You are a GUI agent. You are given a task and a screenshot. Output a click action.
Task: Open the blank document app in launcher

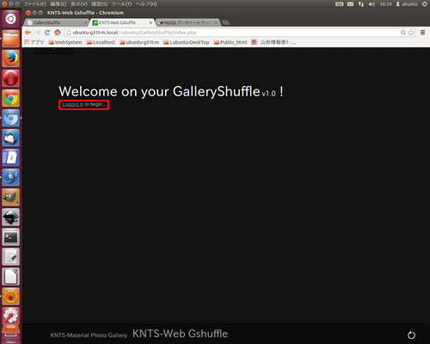11,277
